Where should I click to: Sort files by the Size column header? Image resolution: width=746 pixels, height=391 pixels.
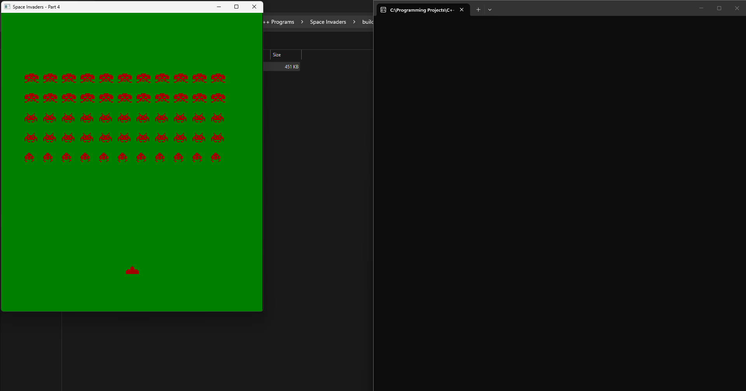point(286,55)
